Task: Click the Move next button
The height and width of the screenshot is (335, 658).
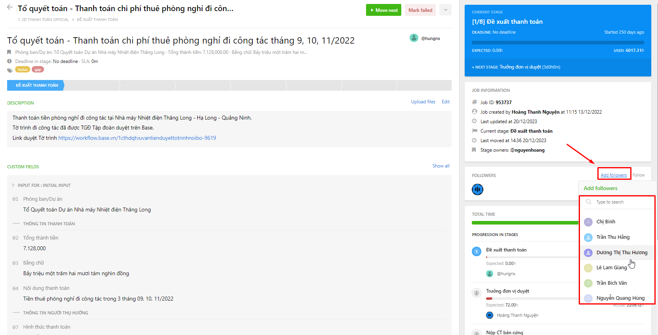Action: coord(383,10)
